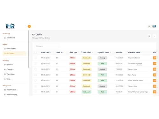View order 89 with eye button
The width and height of the screenshot is (159, 119).
tap(155, 81)
